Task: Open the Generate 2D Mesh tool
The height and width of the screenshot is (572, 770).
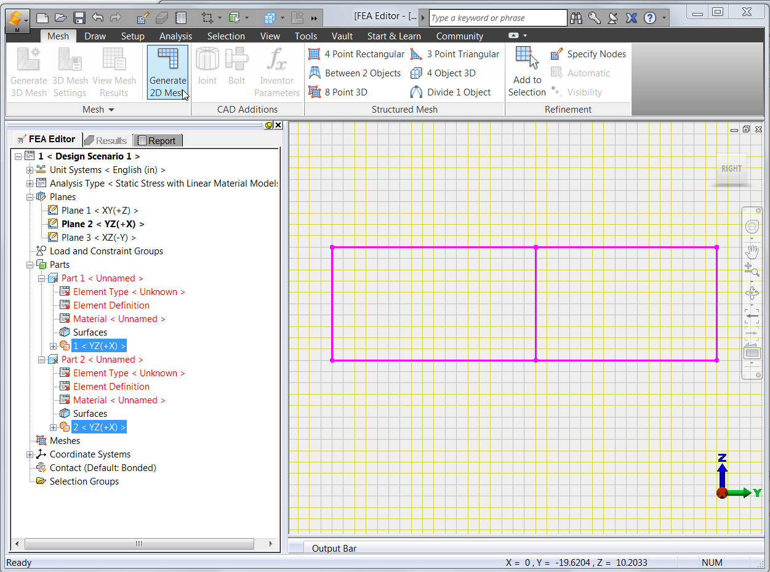Action: click(x=167, y=72)
